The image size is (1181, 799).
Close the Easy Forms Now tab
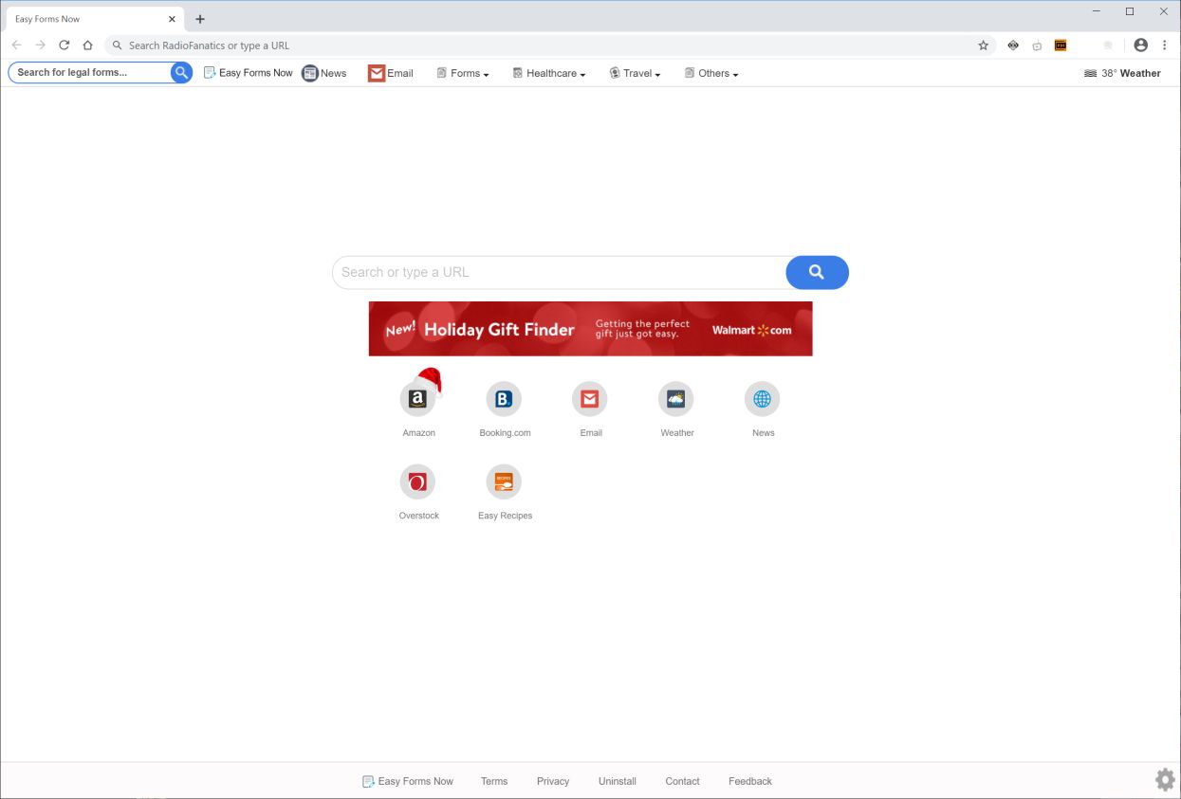[x=172, y=19]
